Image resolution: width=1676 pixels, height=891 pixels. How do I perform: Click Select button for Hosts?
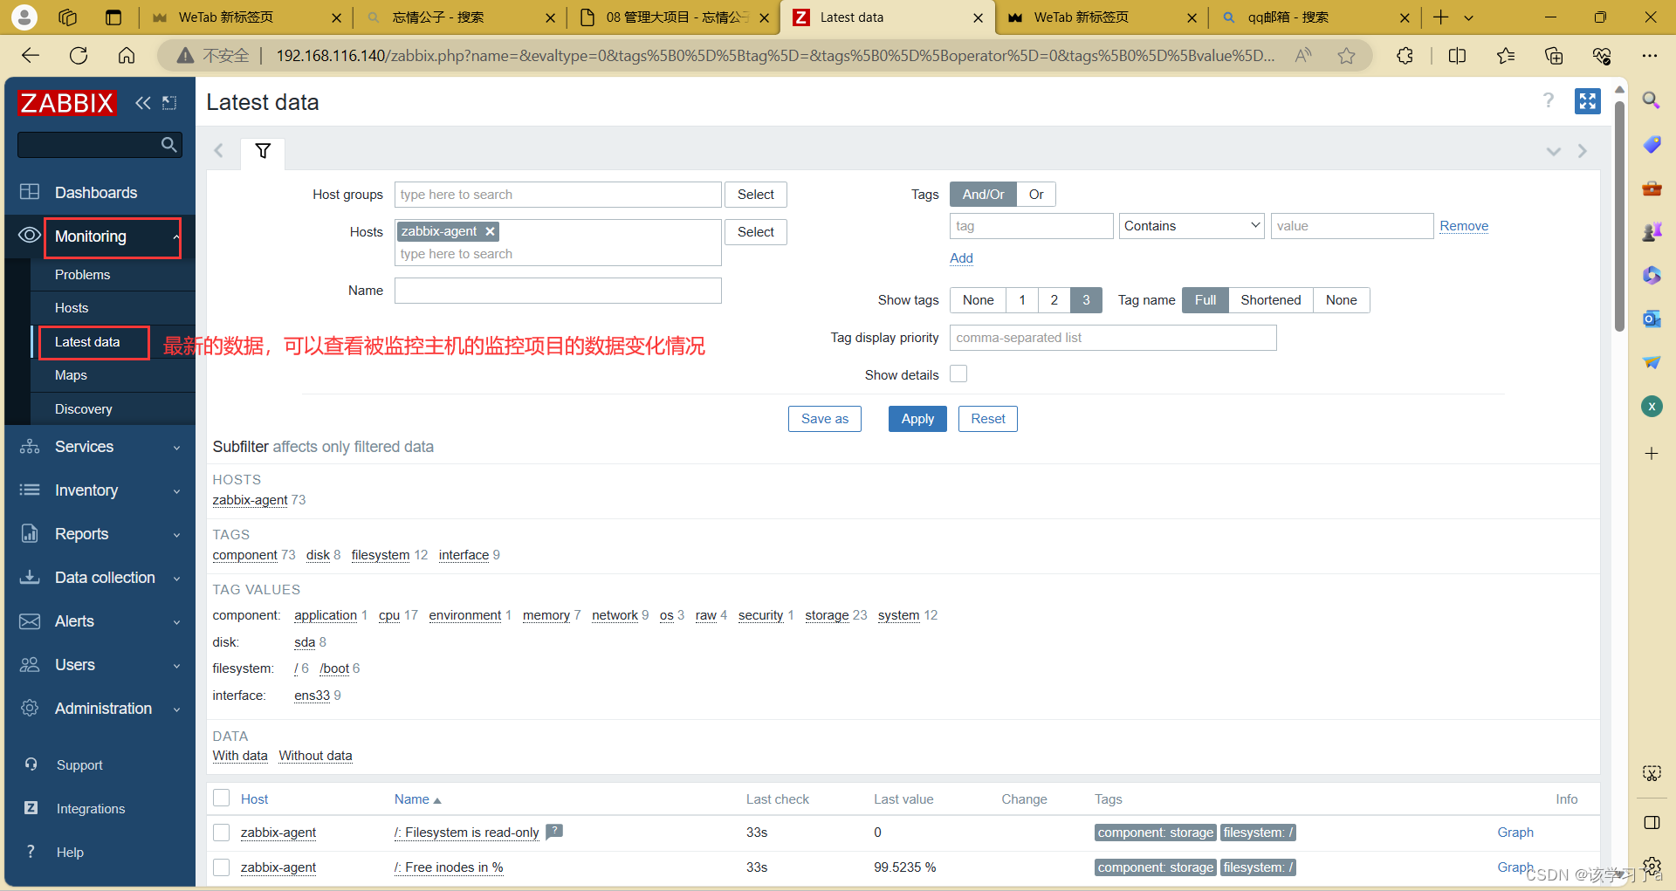756,232
